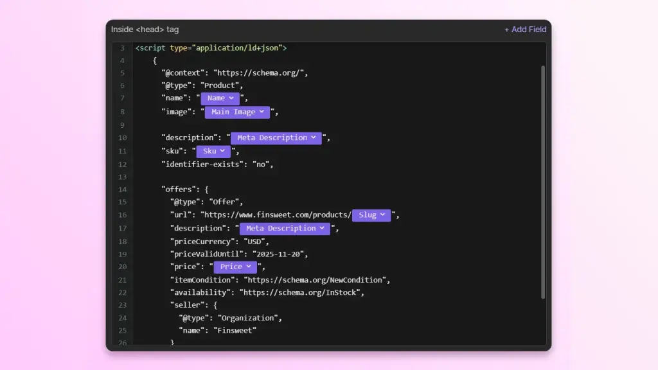Viewport: 658px width, 370px height.
Task: Open the Main Image field dropdown
Action: pos(236,112)
